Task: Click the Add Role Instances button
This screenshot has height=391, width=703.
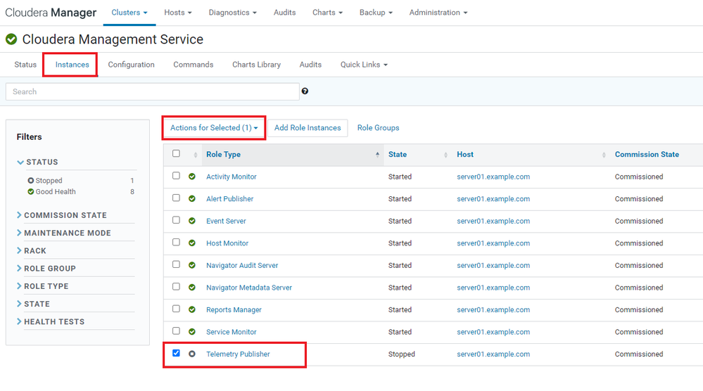Action: tap(308, 128)
